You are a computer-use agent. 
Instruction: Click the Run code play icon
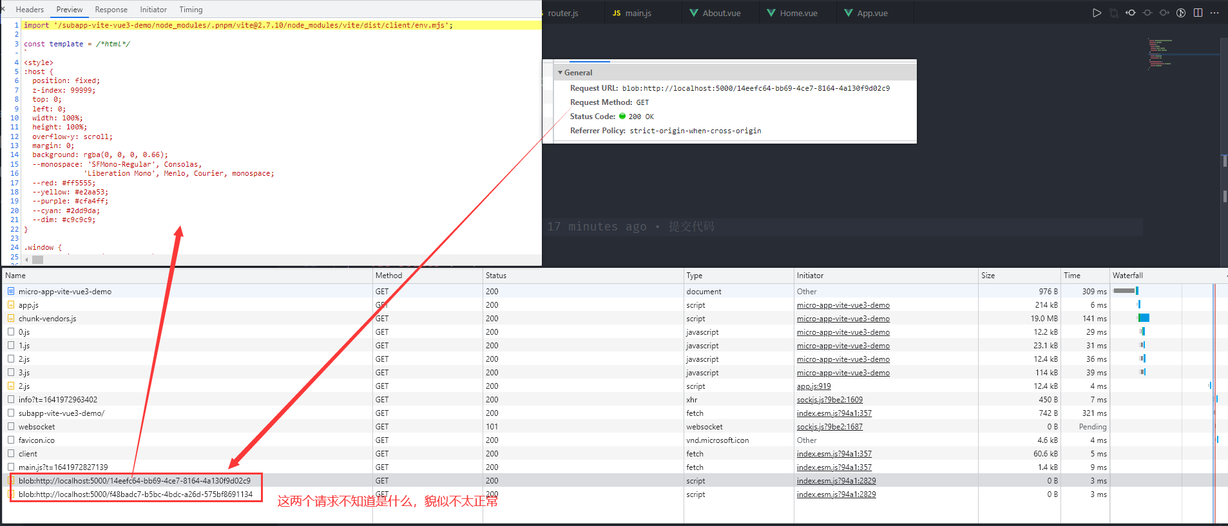coord(1097,13)
